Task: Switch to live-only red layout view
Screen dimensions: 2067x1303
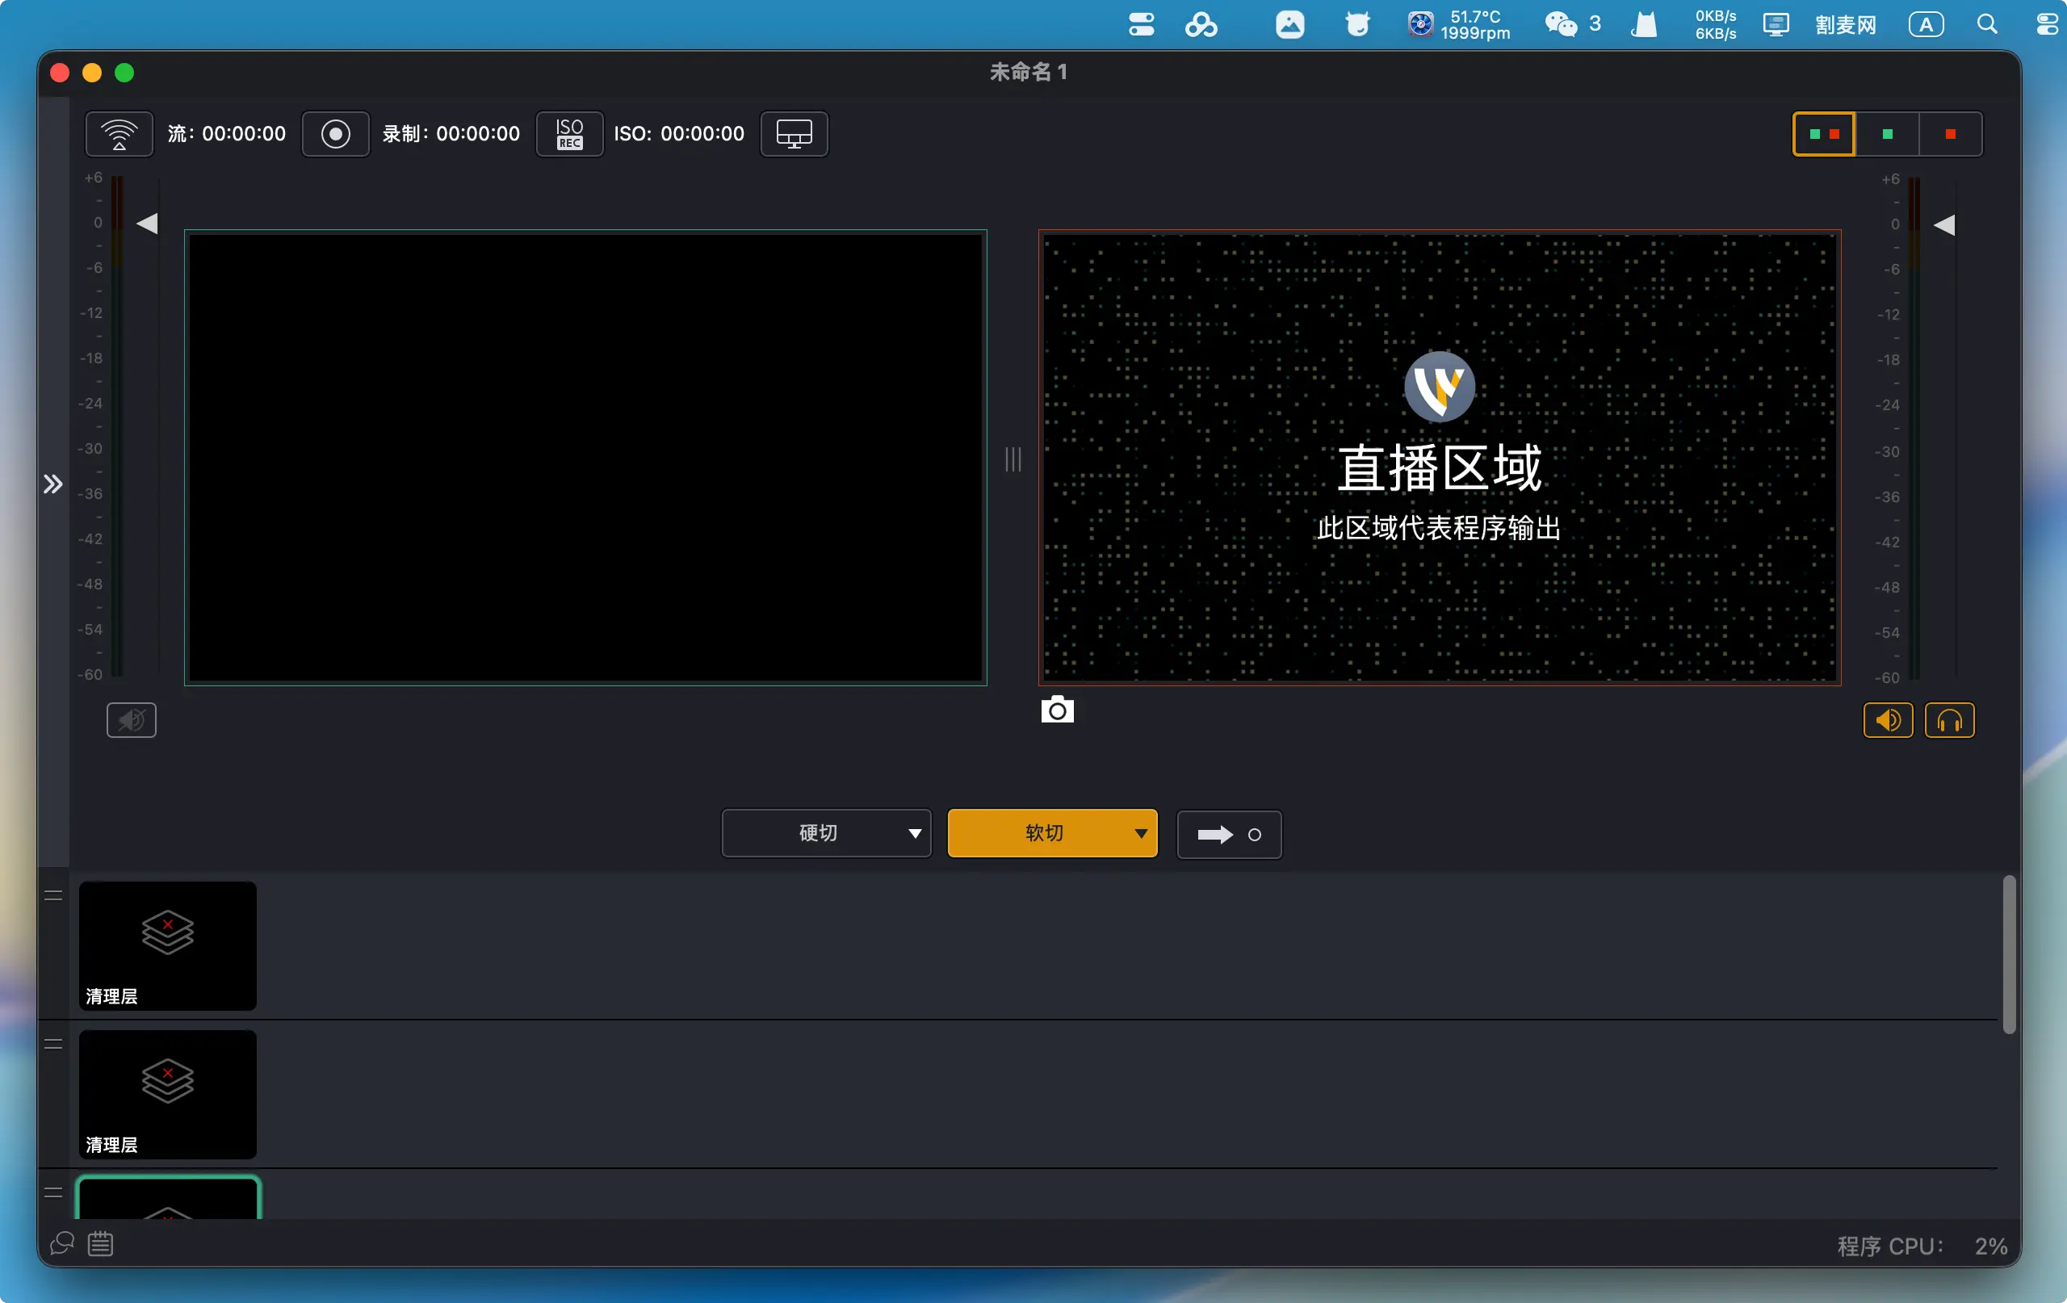Action: tap(1950, 134)
